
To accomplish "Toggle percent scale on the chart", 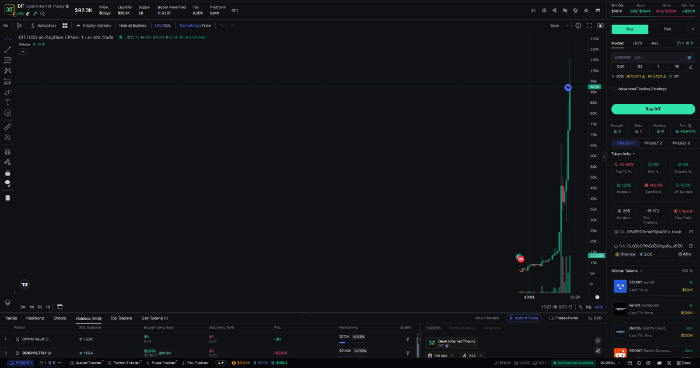I will coord(580,307).
